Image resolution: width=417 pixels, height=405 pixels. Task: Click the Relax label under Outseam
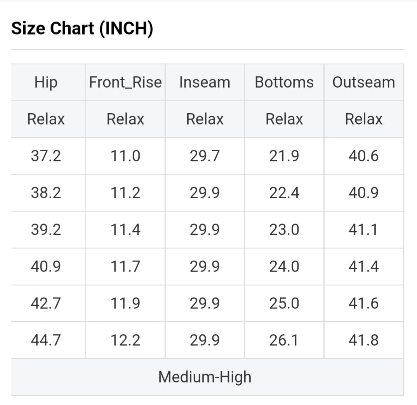click(x=364, y=119)
